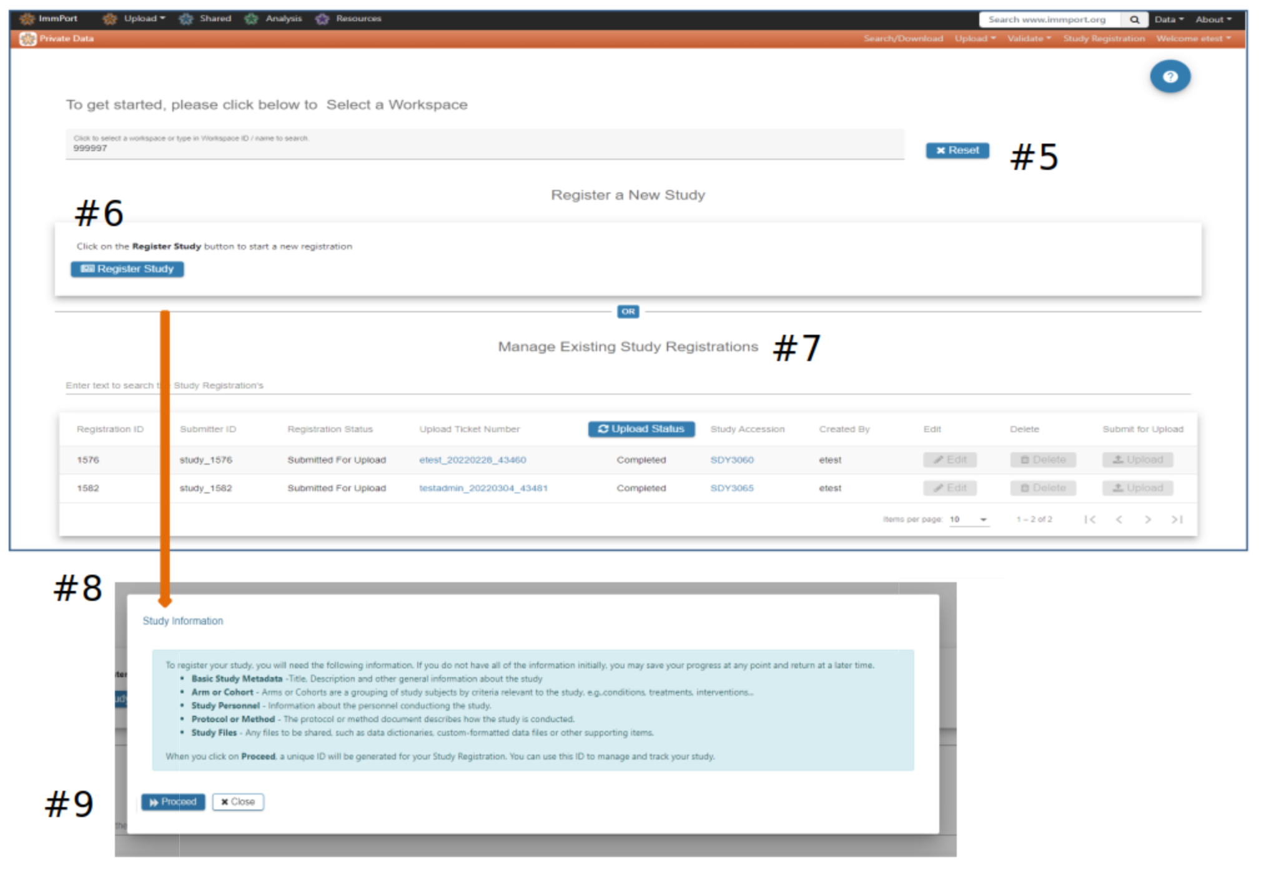Open the Resources menu item

tap(358, 19)
